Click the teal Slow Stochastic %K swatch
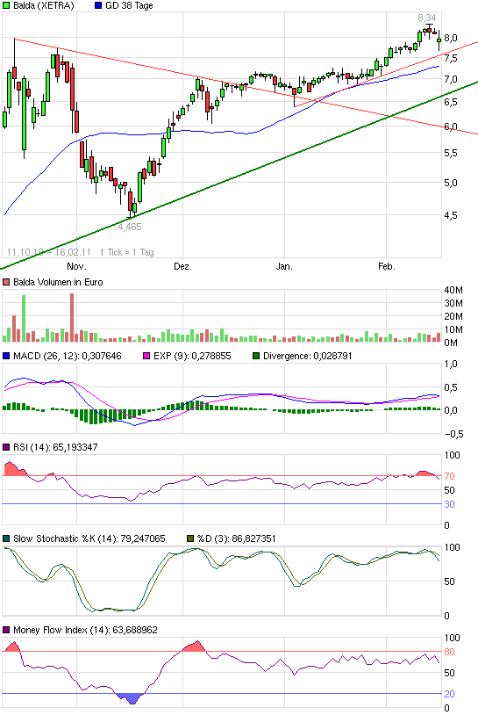The width and height of the screenshot is (478, 715). coord(6,538)
